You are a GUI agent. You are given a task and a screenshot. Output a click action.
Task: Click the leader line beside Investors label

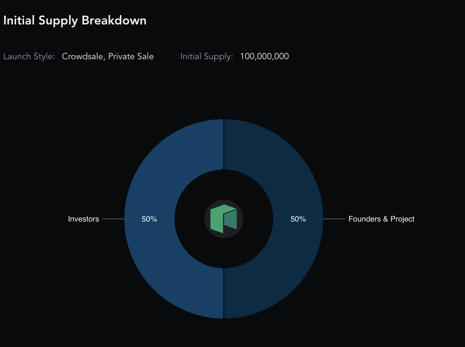click(113, 219)
